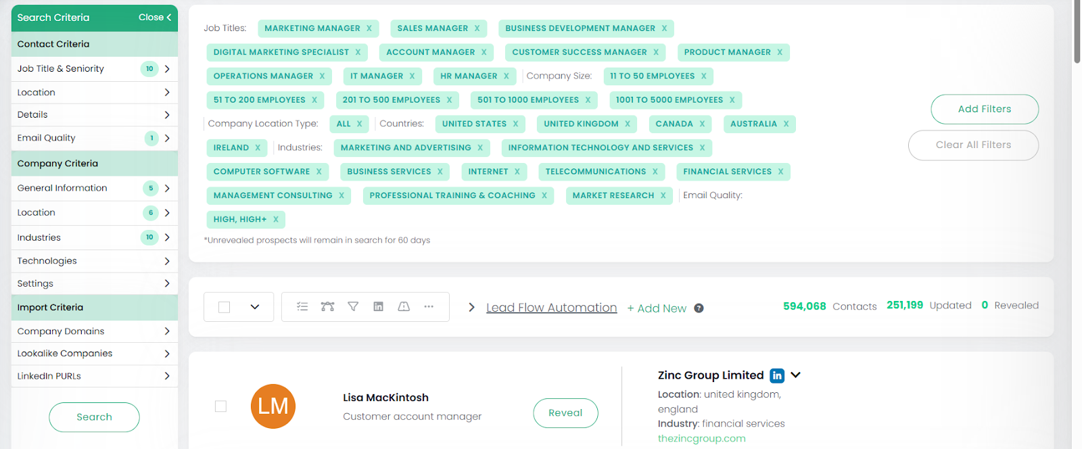Click the funnel filter icon in the toolbar
Viewport: 1082px width, 449px height.
[x=353, y=306]
